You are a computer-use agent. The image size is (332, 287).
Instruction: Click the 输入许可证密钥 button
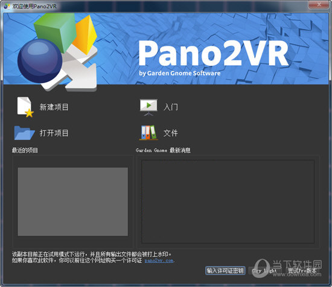point(225,271)
